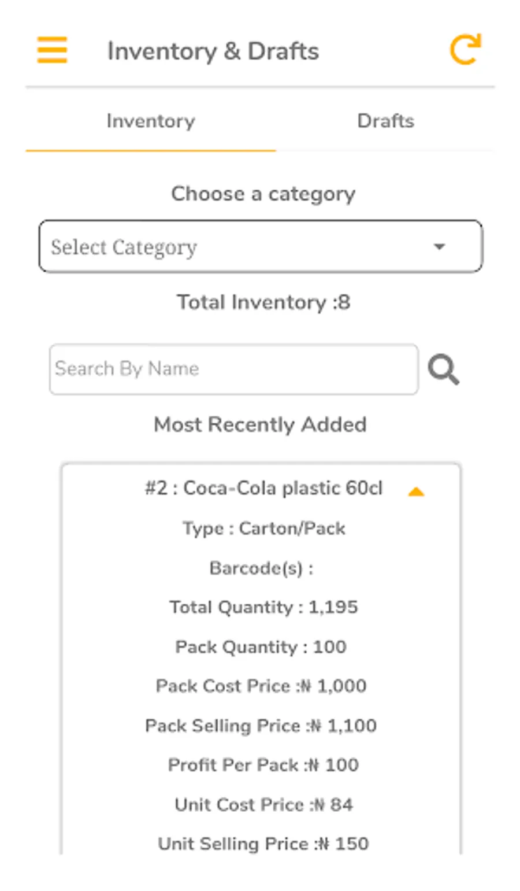Switch to the Inventory tab
Viewport: 520px width, 891px height.
(151, 121)
